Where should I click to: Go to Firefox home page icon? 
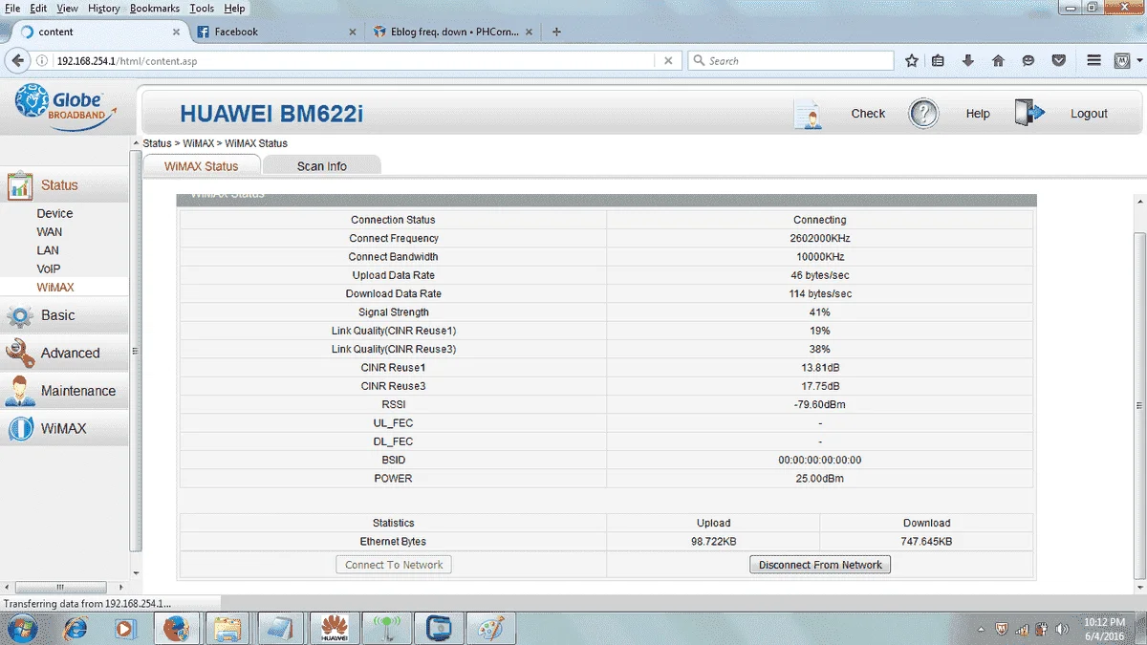pos(998,60)
